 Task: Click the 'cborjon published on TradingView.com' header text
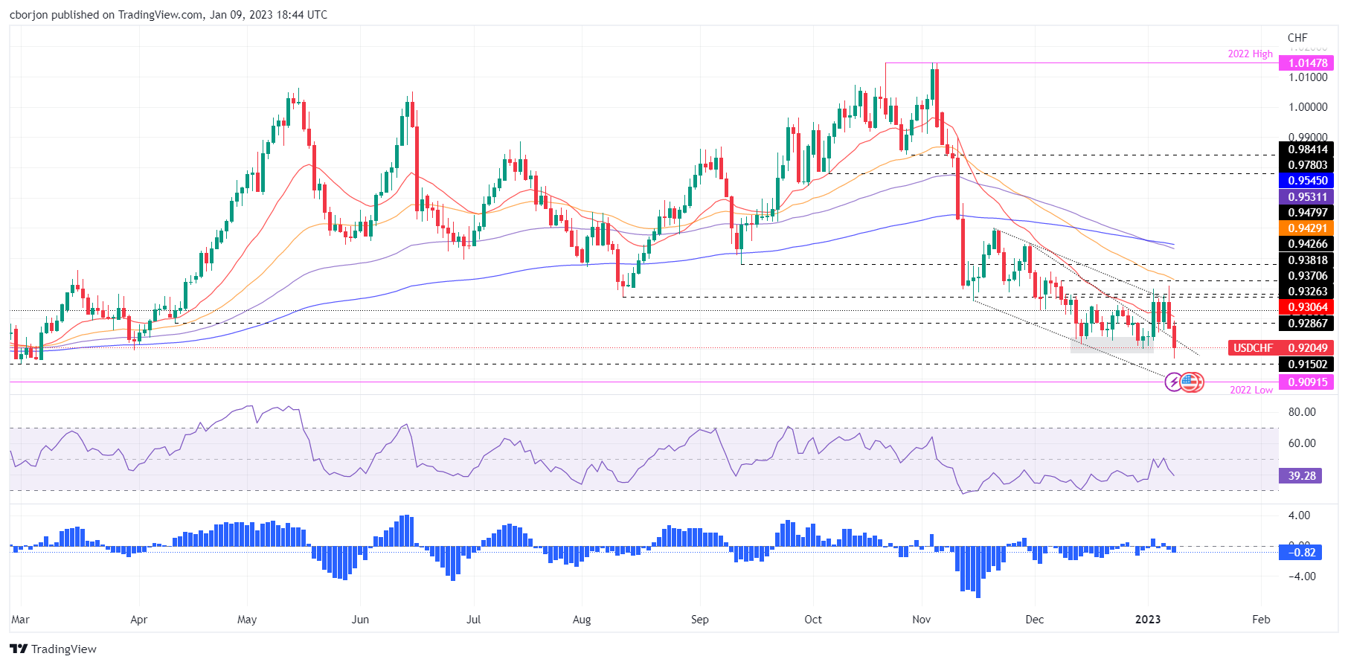pos(106,15)
